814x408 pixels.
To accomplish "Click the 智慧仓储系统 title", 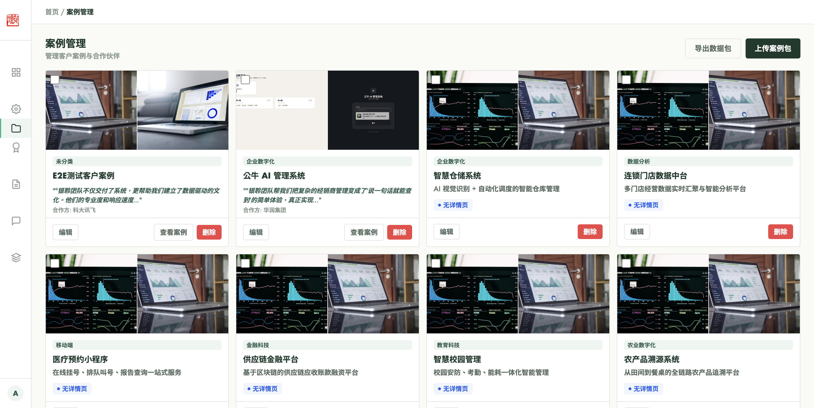I will tap(457, 175).
